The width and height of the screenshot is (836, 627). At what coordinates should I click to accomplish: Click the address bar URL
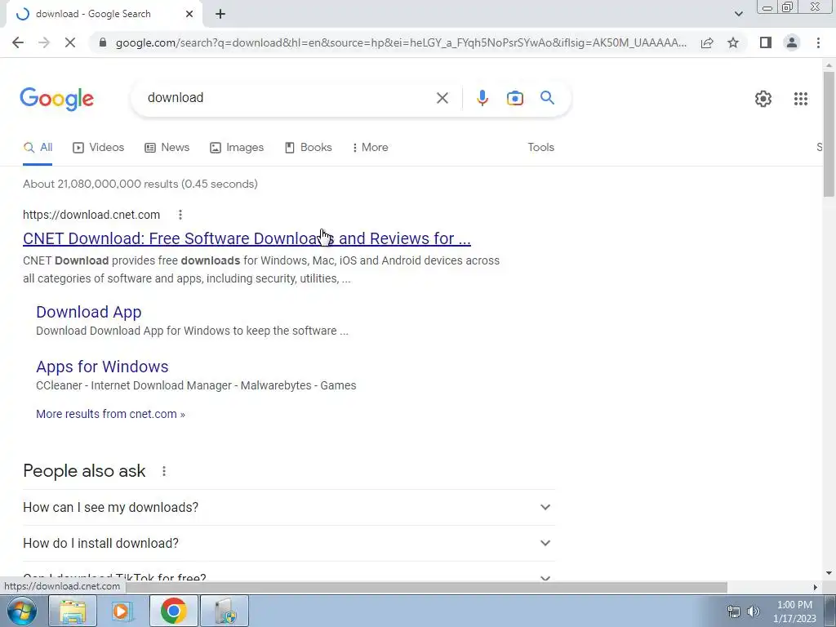click(x=401, y=42)
